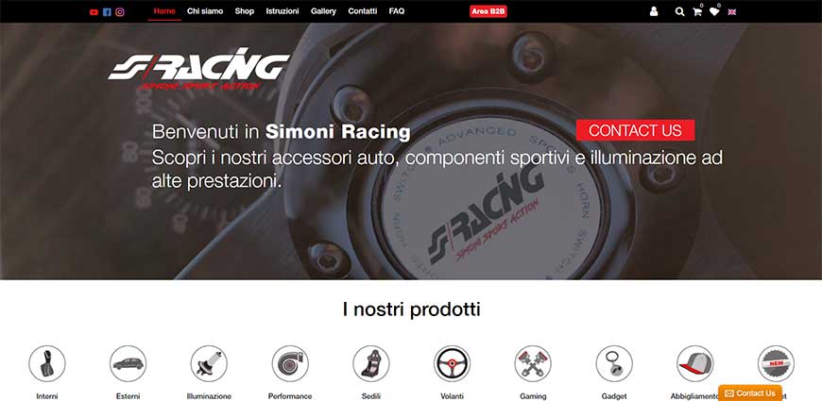The width and height of the screenshot is (822, 401).
Task: Open the Facebook social icon
Action: pyautogui.click(x=107, y=12)
